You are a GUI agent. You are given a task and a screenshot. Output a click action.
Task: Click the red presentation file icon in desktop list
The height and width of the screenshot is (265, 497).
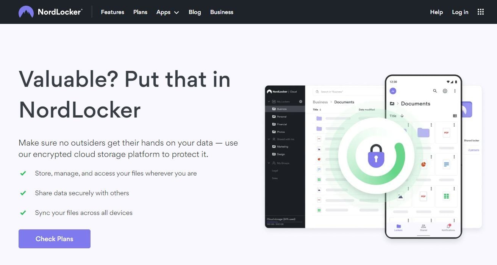pos(319,159)
